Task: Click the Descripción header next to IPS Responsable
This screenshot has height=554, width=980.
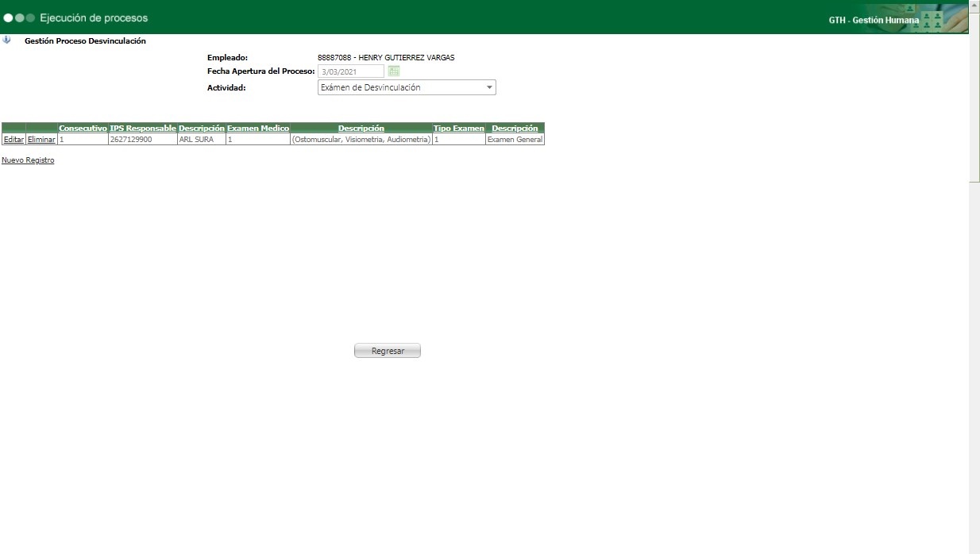Action: (202, 128)
